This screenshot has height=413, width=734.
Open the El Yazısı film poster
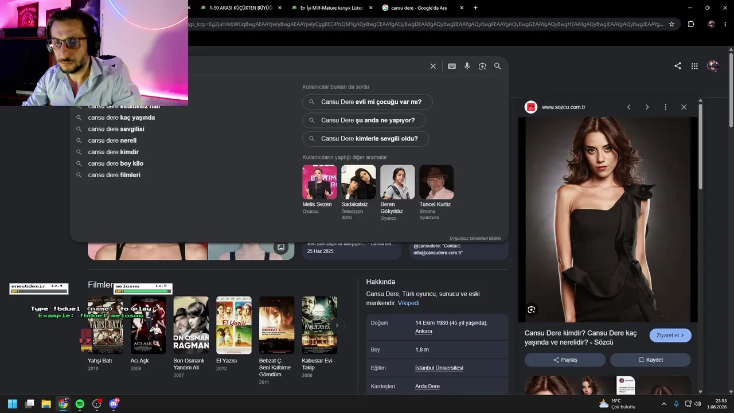234,325
